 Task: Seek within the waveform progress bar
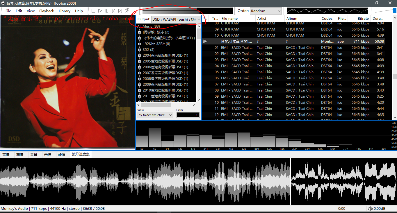coord(145,182)
